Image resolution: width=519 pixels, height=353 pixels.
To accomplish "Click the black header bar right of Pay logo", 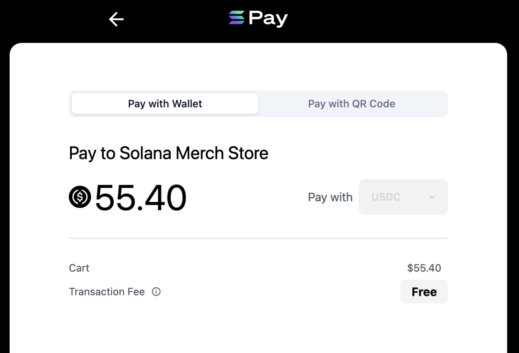I will pyautogui.click(x=402, y=19).
